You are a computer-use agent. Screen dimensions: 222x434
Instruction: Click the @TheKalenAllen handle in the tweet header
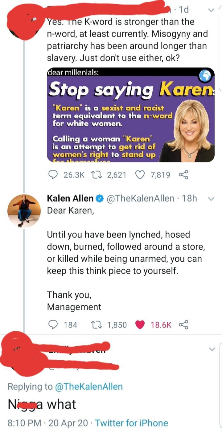coord(140,199)
